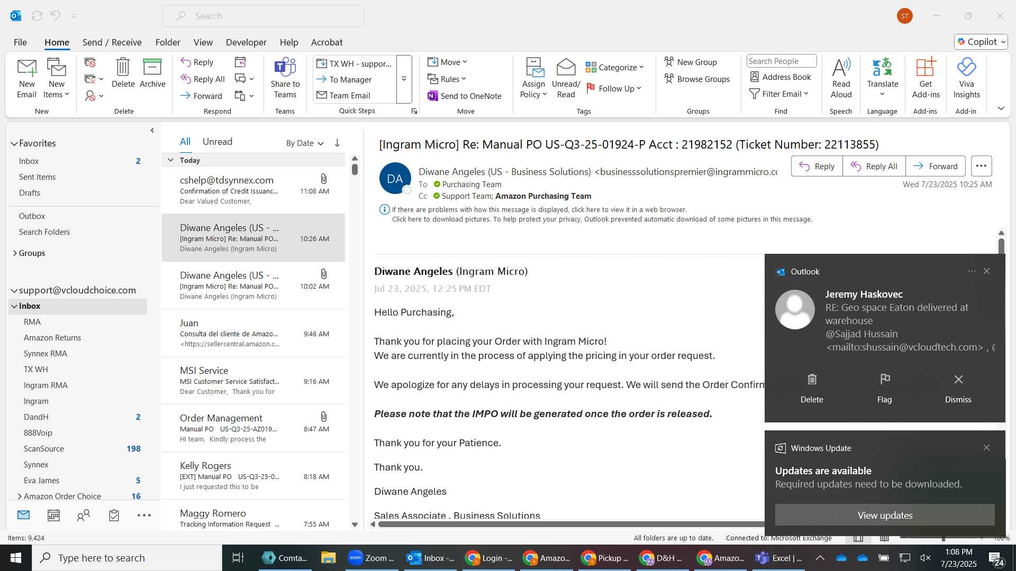
Task: Open the Juan email in message list
Action: (x=253, y=333)
